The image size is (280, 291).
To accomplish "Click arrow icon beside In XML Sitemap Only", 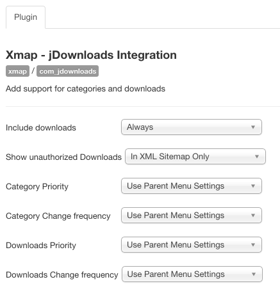I will [x=257, y=157].
